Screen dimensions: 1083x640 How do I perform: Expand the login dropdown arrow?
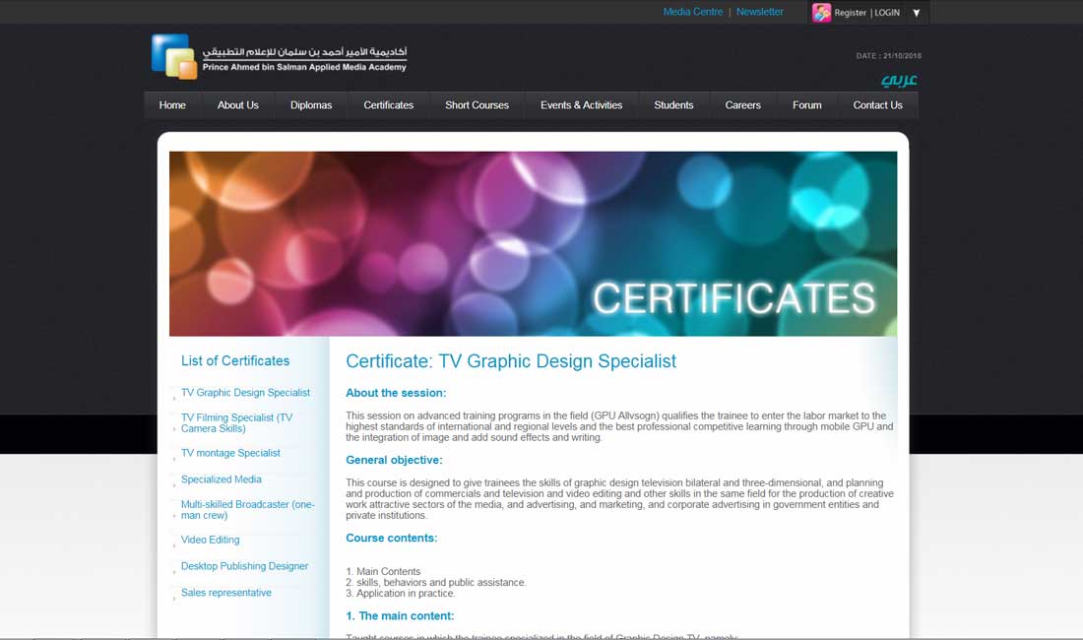coord(917,13)
